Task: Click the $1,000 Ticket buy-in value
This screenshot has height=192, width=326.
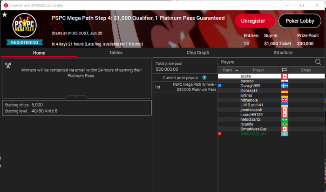Action: coord(278,43)
